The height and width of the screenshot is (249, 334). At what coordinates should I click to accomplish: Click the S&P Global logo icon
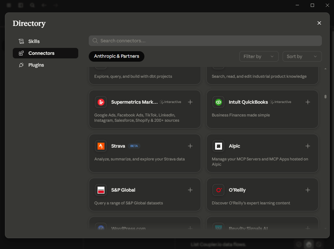point(101,190)
